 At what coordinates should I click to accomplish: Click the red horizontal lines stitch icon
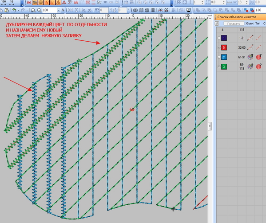pyautogui.click(x=93, y=2)
